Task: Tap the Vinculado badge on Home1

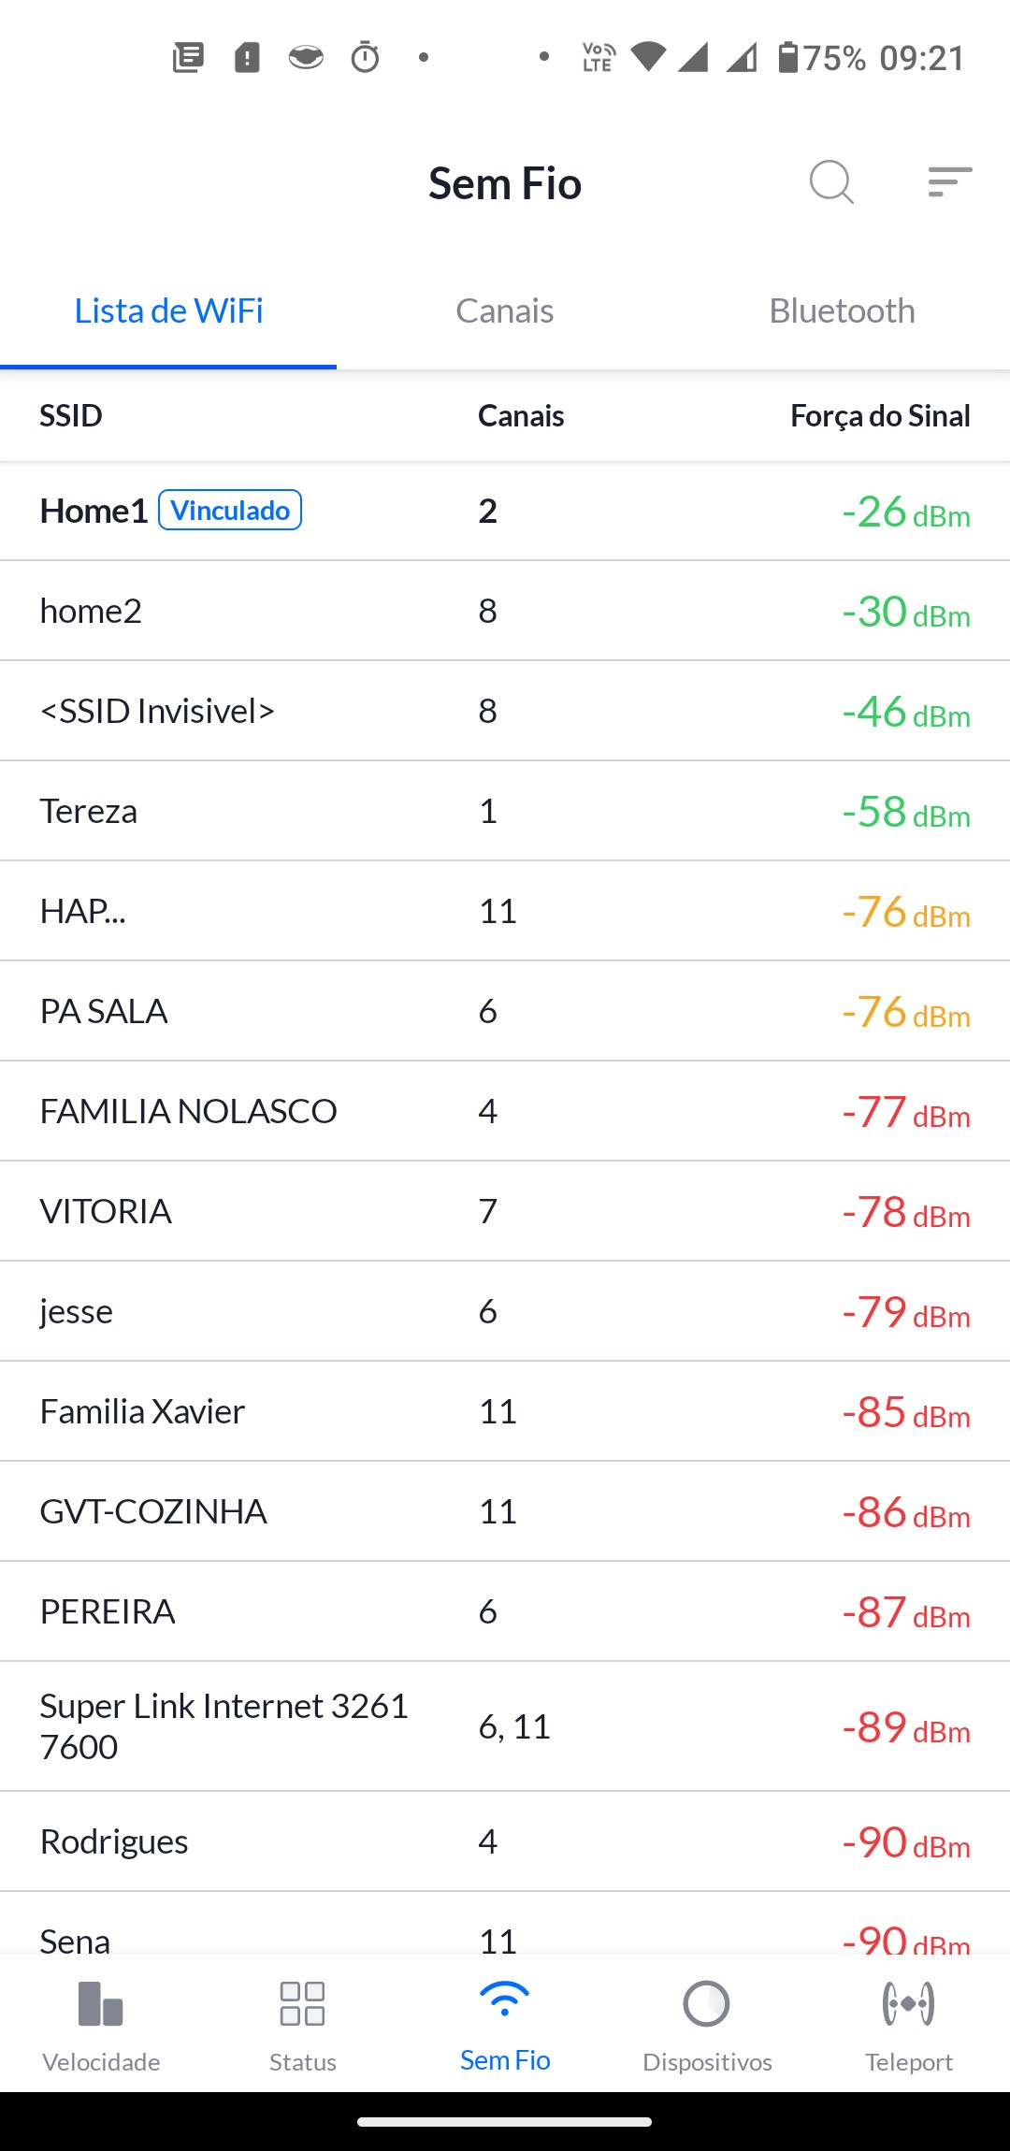Action: 230,511
